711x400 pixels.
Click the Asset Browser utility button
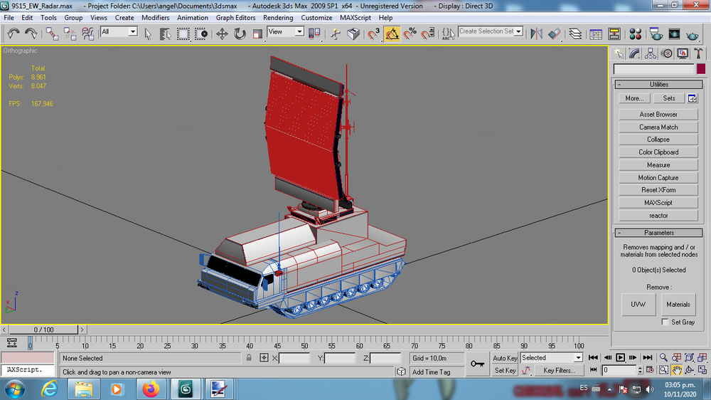pos(658,115)
